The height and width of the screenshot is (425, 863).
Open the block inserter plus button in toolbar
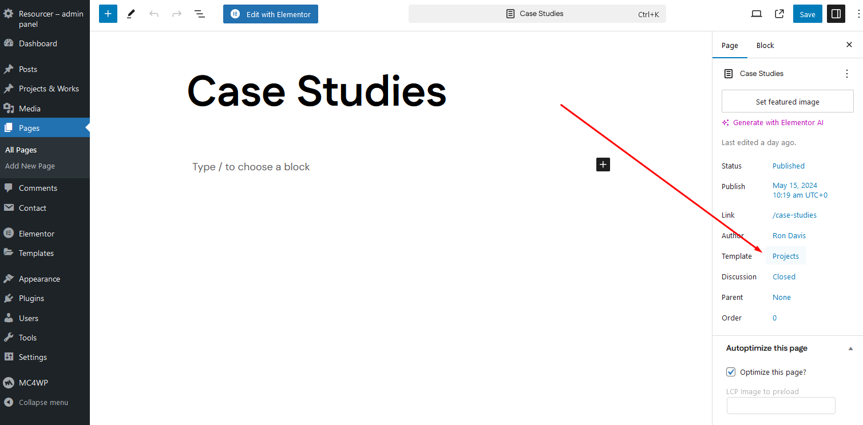click(x=108, y=14)
